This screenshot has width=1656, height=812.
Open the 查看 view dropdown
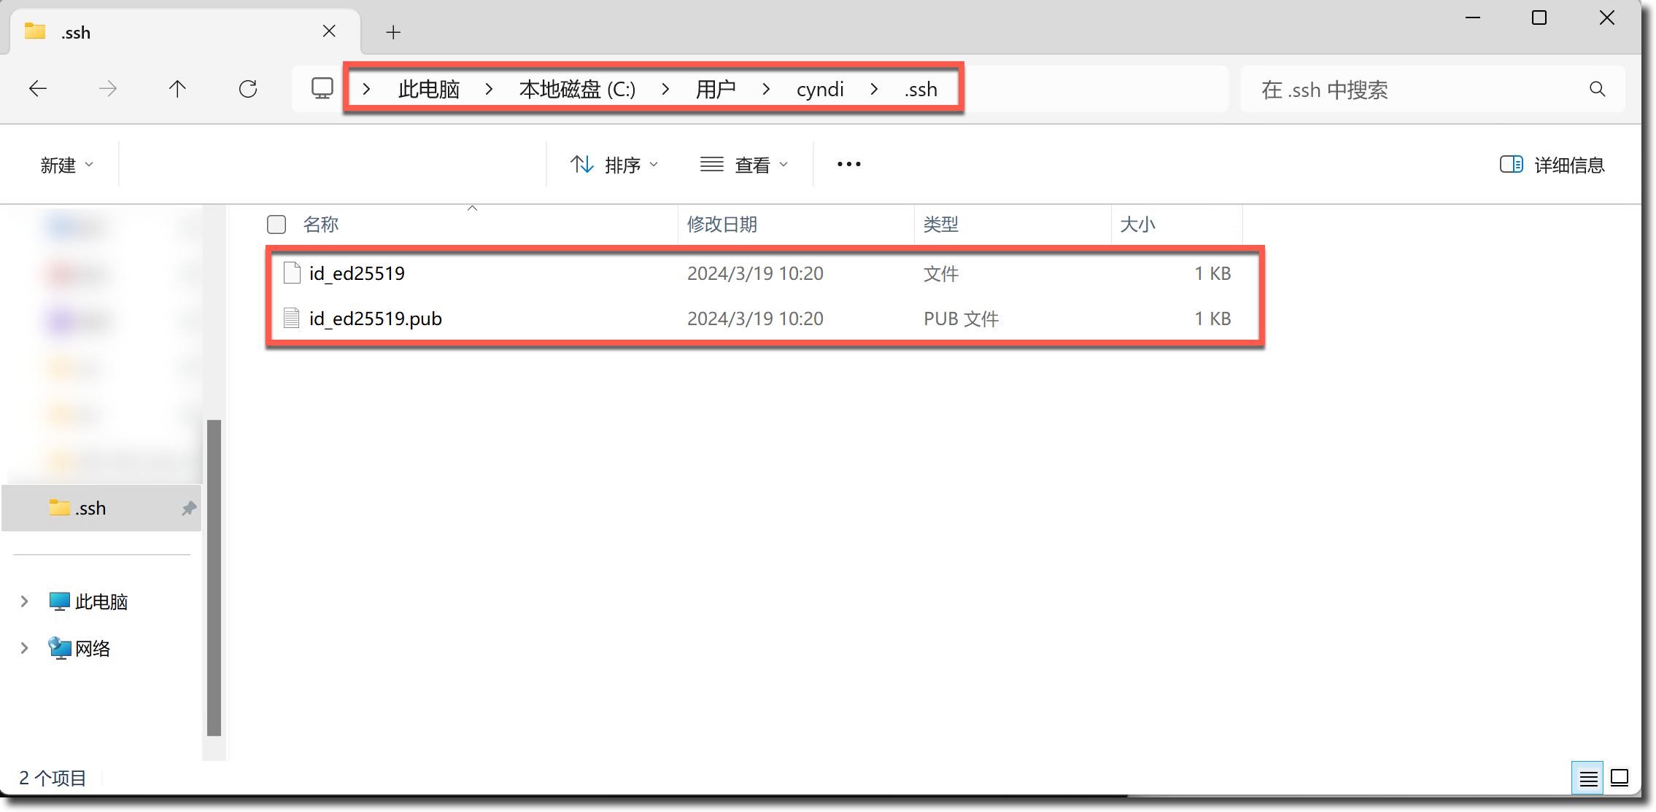point(744,165)
